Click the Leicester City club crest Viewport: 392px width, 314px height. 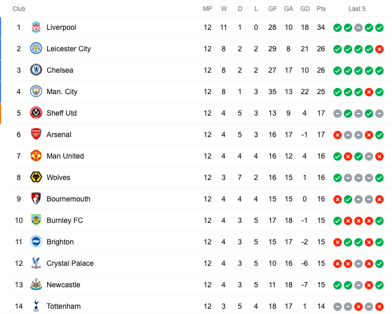point(36,49)
